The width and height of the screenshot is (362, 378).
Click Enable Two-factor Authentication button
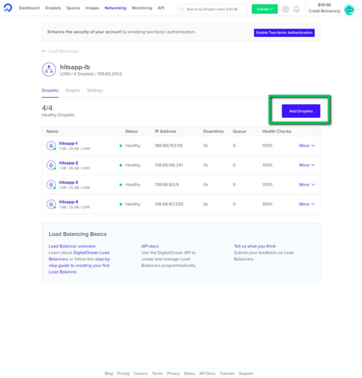tap(284, 33)
